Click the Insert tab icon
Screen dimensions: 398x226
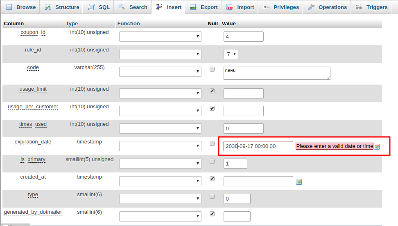[x=159, y=7]
